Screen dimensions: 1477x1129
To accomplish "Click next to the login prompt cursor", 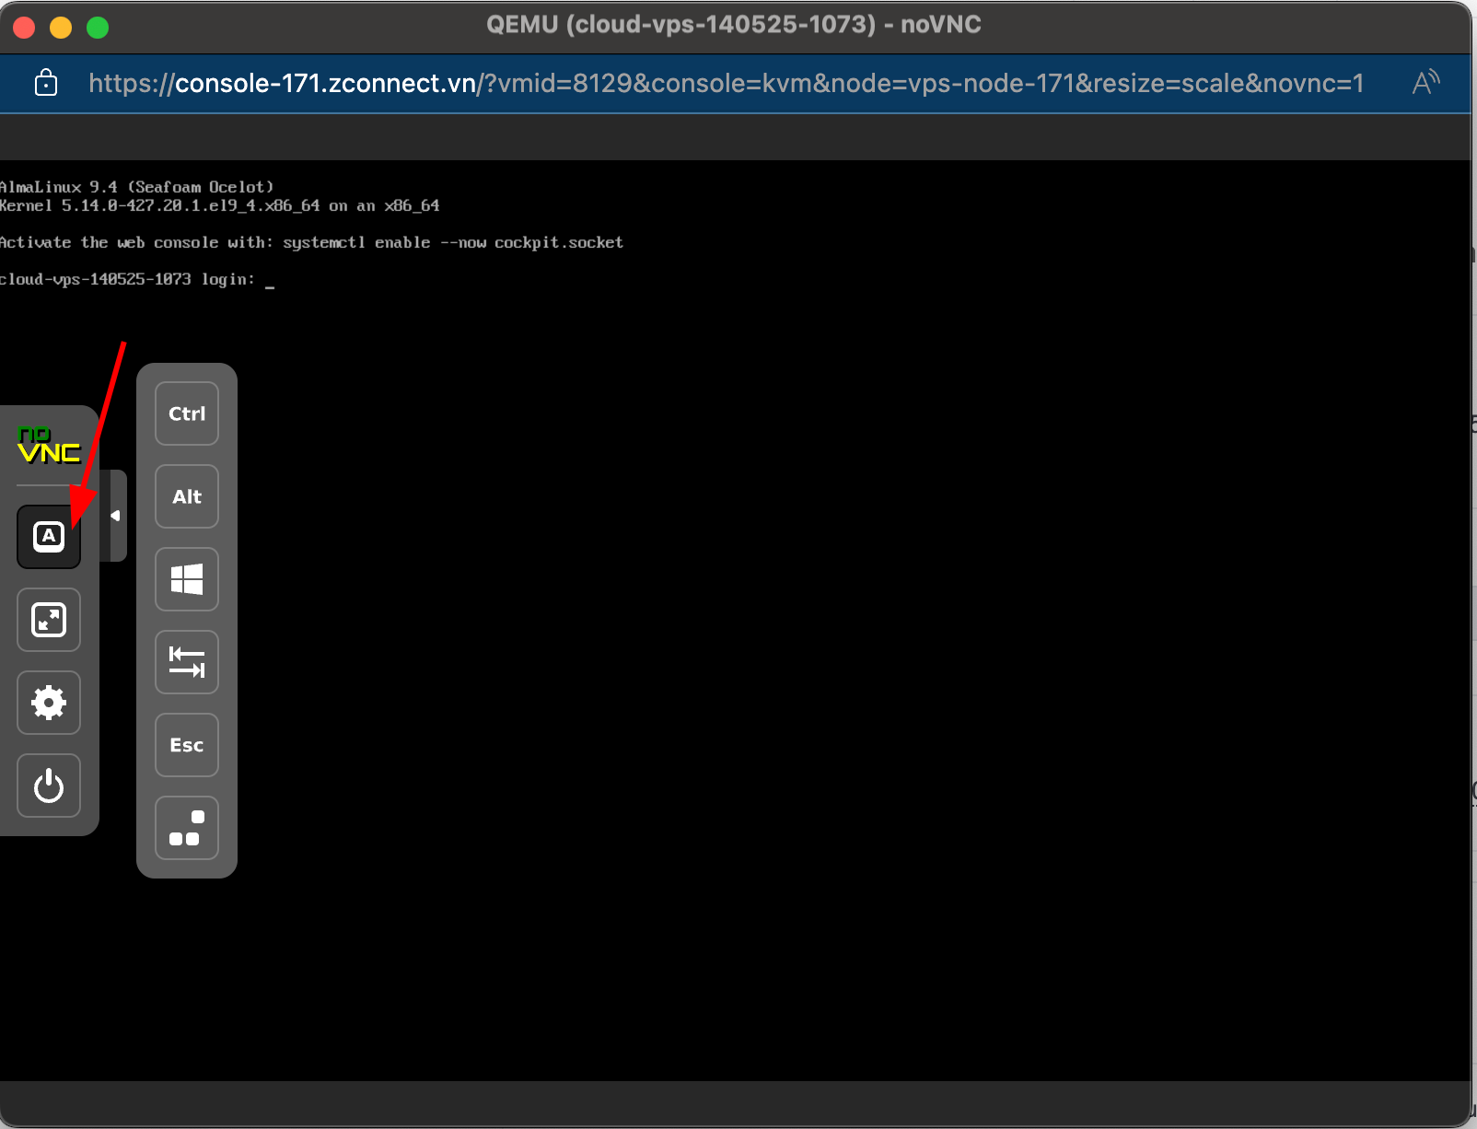I will 270,279.
